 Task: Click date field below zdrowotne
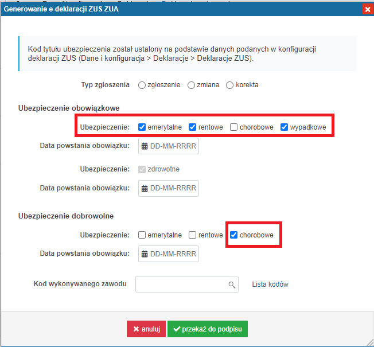[x=169, y=188]
